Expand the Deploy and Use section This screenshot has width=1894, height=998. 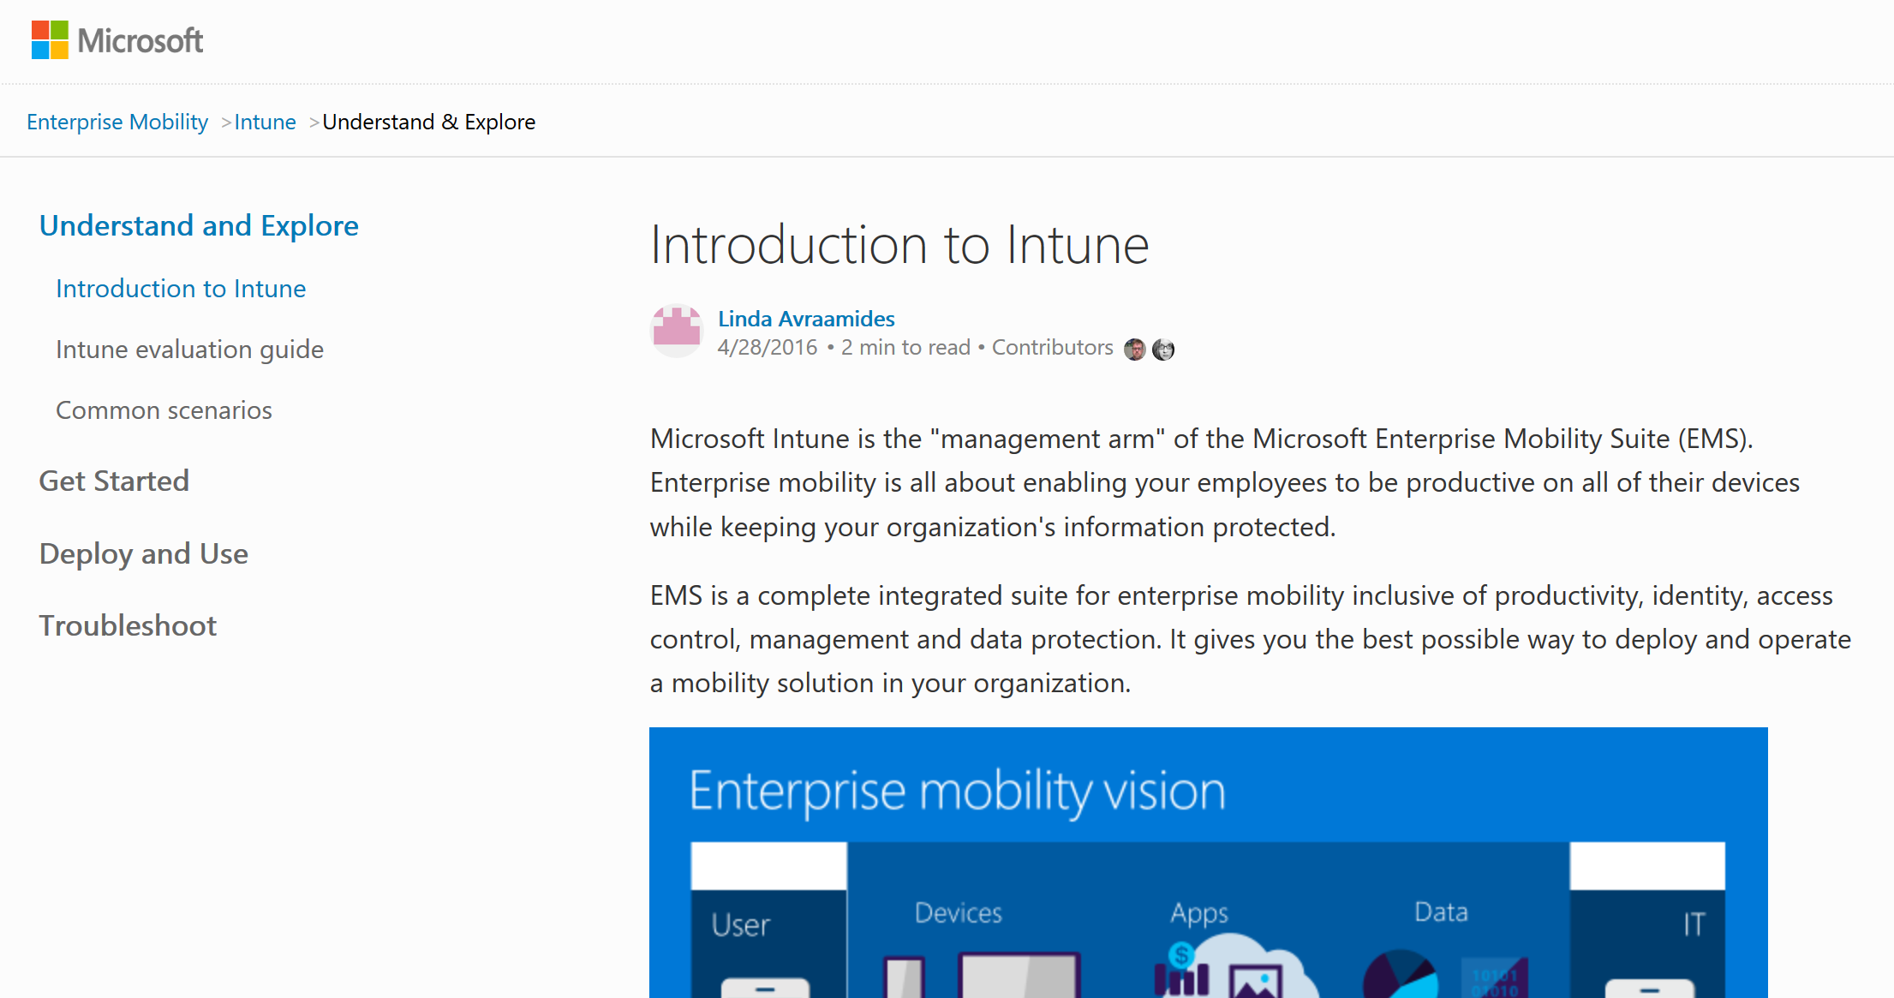pyautogui.click(x=144, y=553)
